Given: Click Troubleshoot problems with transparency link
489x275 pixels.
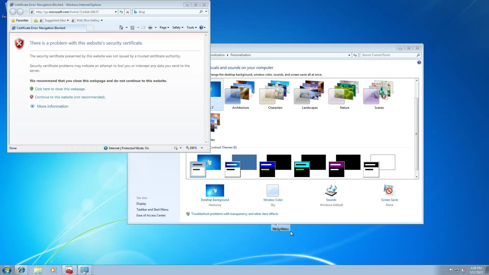Looking at the screenshot, I should pyautogui.click(x=235, y=214).
